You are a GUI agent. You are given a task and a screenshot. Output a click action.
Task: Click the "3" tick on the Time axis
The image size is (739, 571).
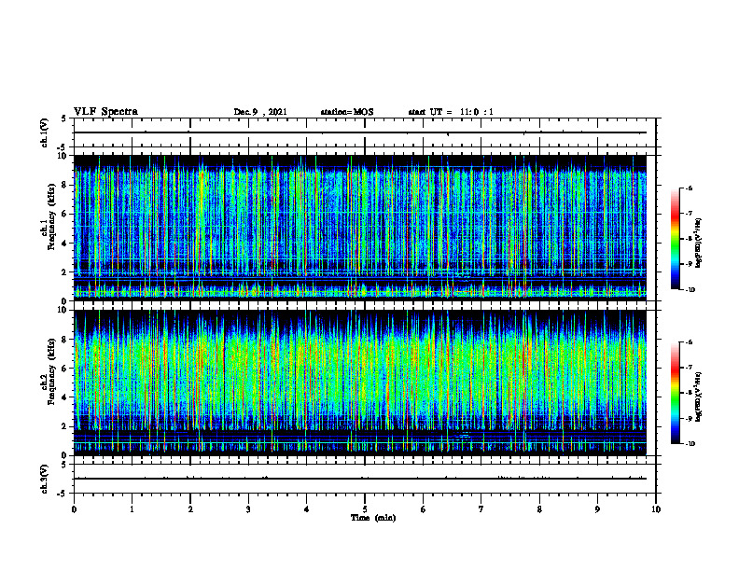(x=248, y=509)
